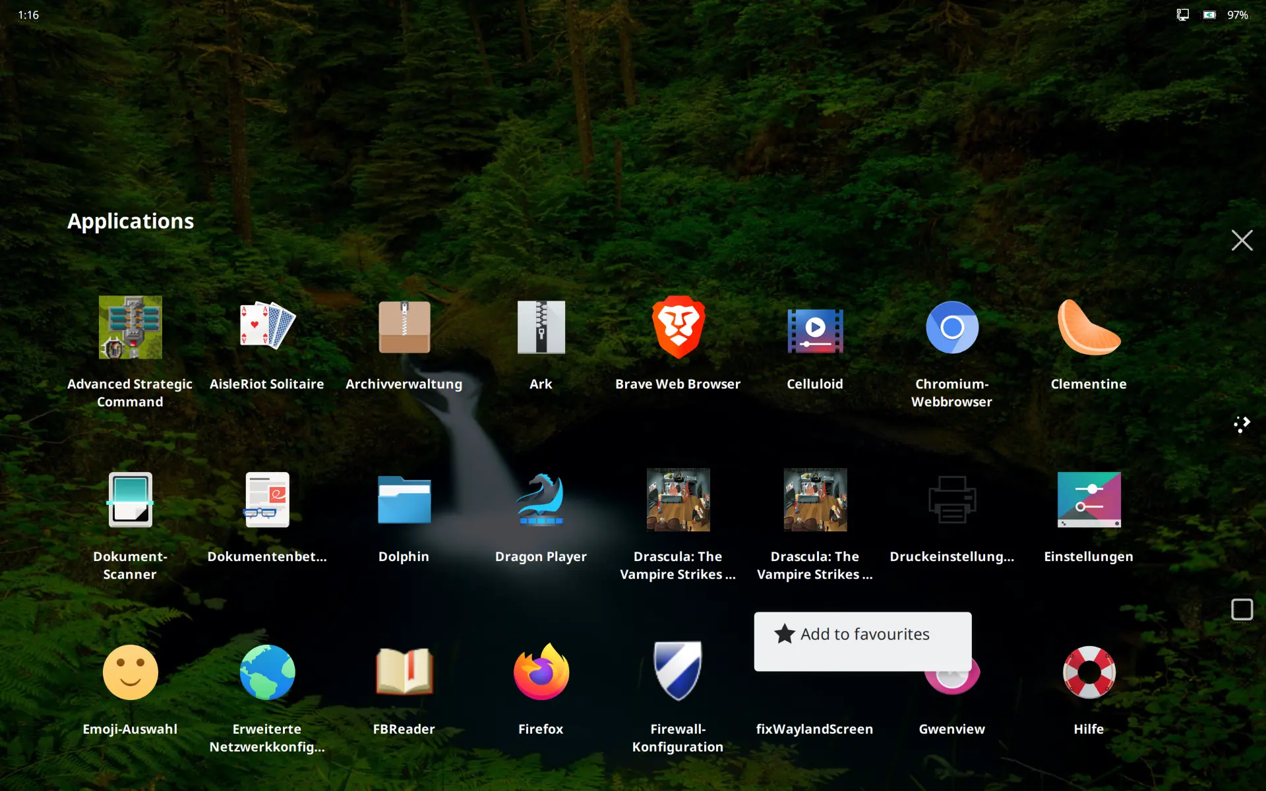This screenshot has width=1266, height=791.
Task: Open Dokument-Scanner icon
Action: pos(130,500)
